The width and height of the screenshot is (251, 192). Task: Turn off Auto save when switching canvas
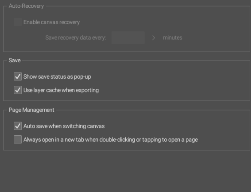(x=18, y=126)
